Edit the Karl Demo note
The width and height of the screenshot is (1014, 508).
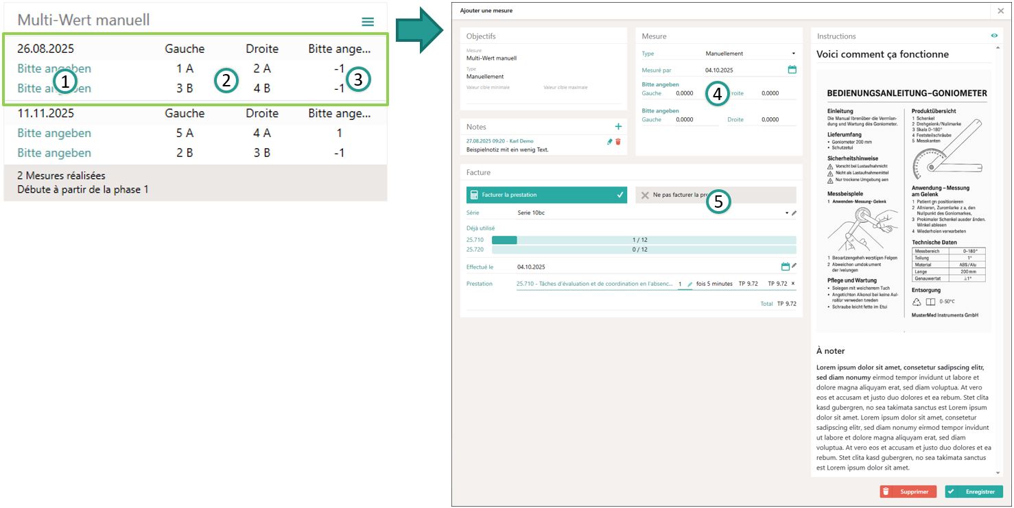pyautogui.click(x=609, y=141)
